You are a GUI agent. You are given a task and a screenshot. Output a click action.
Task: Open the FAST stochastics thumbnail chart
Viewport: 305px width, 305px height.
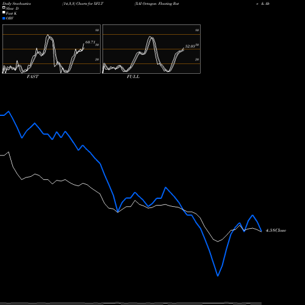pyautogui.click(x=51, y=49)
